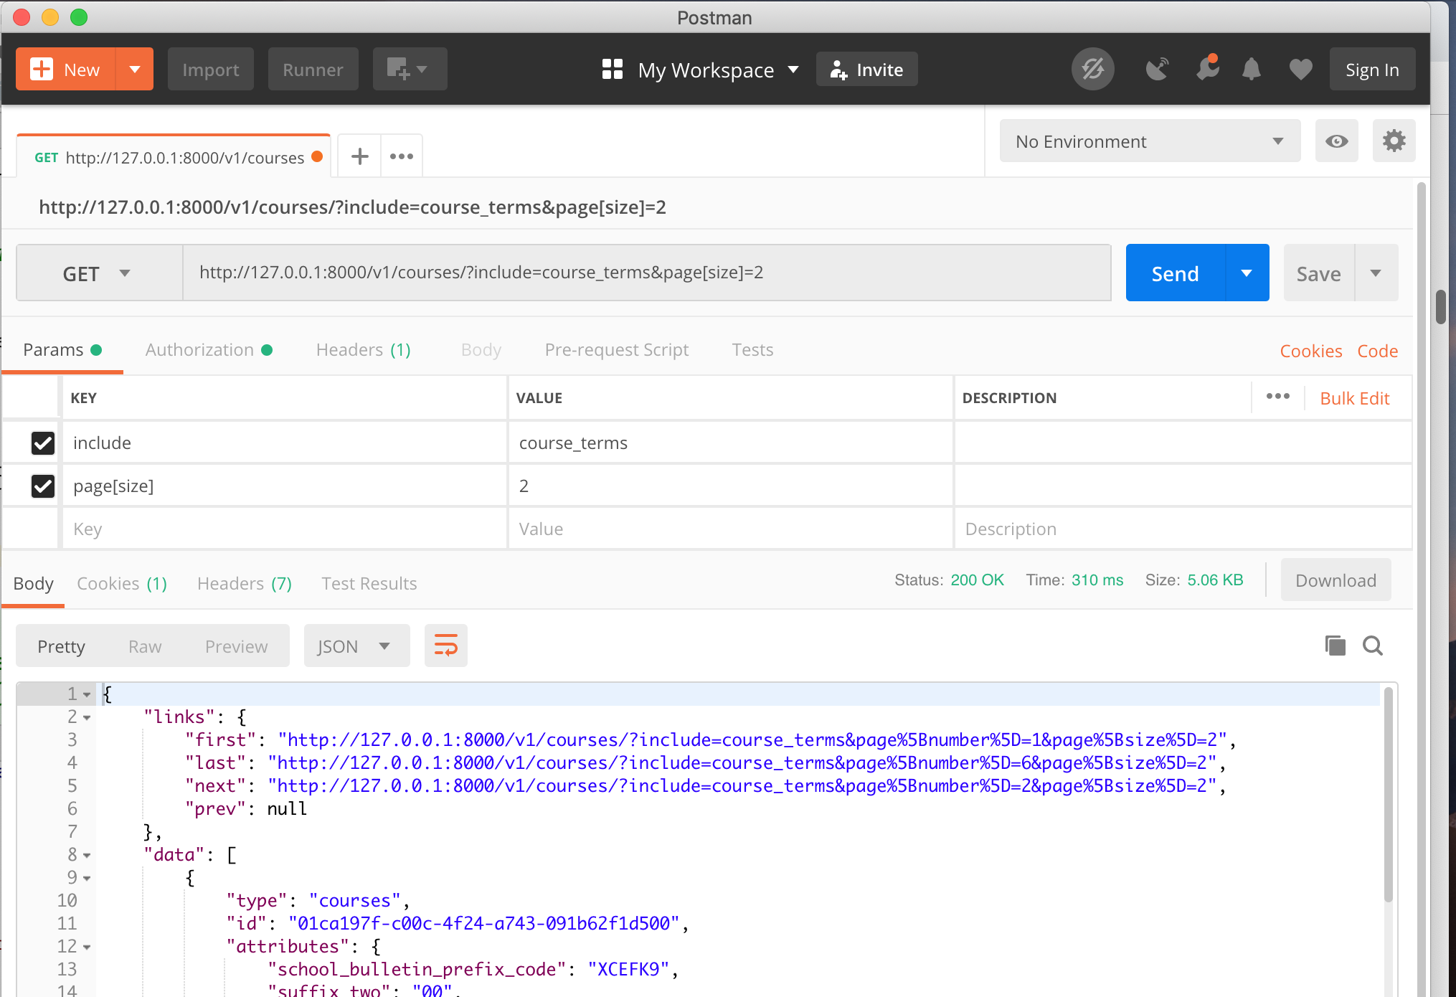The image size is (1456, 997).
Task: Send the request
Action: [1175, 273]
